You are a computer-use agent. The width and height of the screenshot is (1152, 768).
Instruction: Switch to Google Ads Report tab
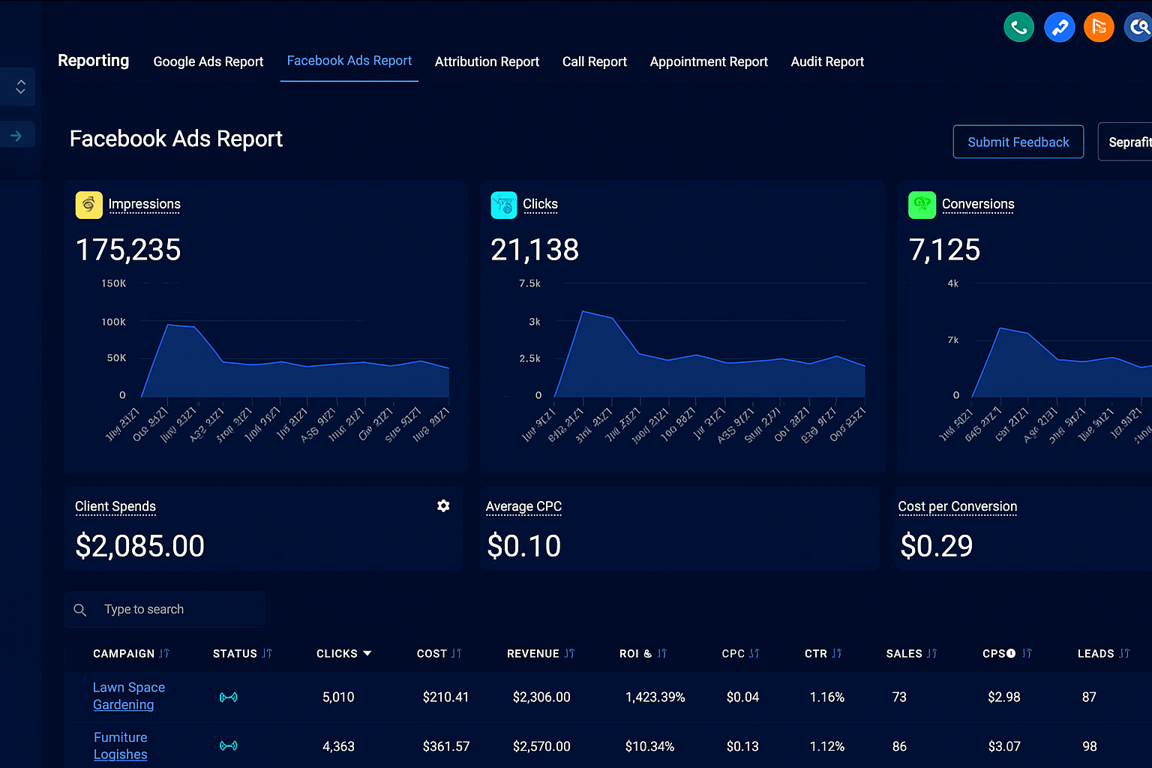208,61
